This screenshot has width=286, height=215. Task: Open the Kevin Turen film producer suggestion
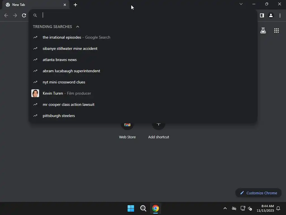click(143, 93)
